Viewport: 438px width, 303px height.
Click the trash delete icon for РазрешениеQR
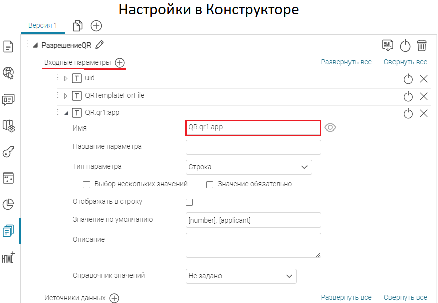pyautogui.click(x=422, y=46)
